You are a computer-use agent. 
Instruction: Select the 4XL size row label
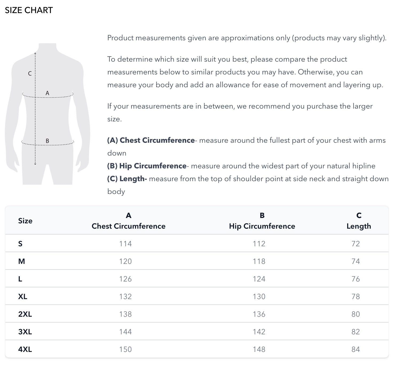[x=25, y=349]
